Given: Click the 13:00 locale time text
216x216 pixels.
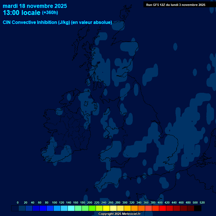Looking at the screenshot, I should click(22, 13).
